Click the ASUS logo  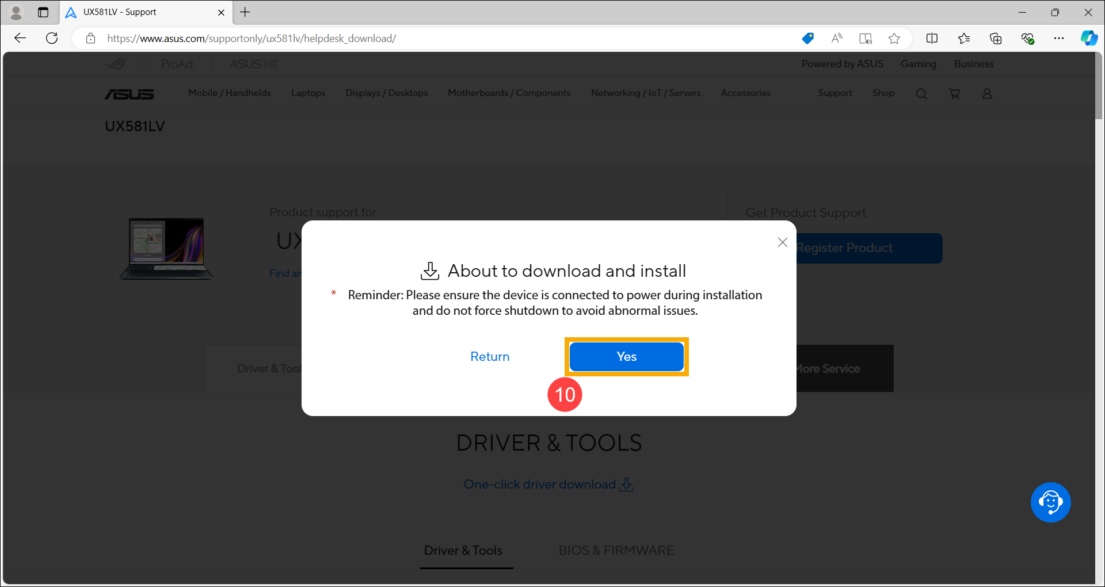pyautogui.click(x=129, y=94)
